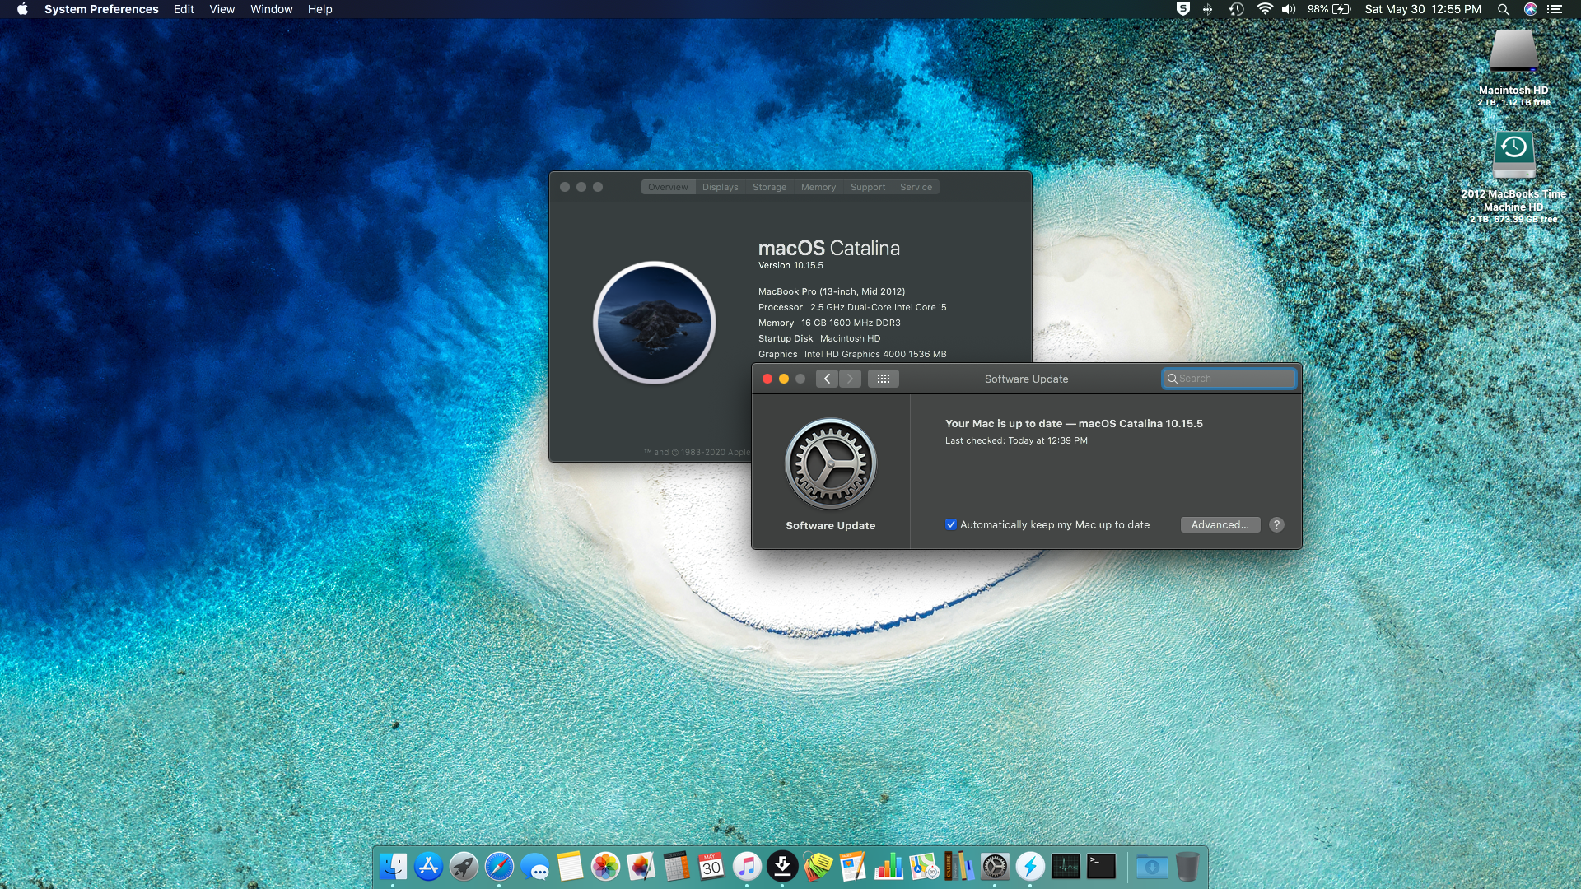Switch to Displays tab in About This Mac
The width and height of the screenshot is (1581, 889).
pyautogui.click(x=721, y=187)
